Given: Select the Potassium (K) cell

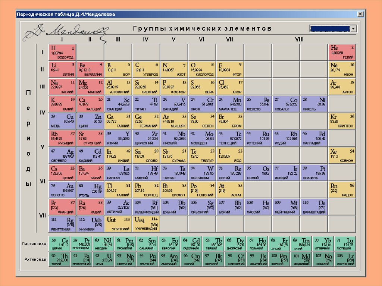Looking at the screenshot, I should tap(62, 104).
